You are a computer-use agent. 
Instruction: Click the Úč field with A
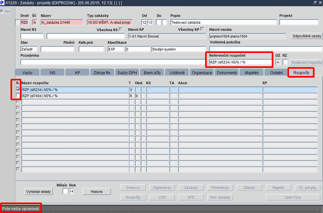(35, 22)
